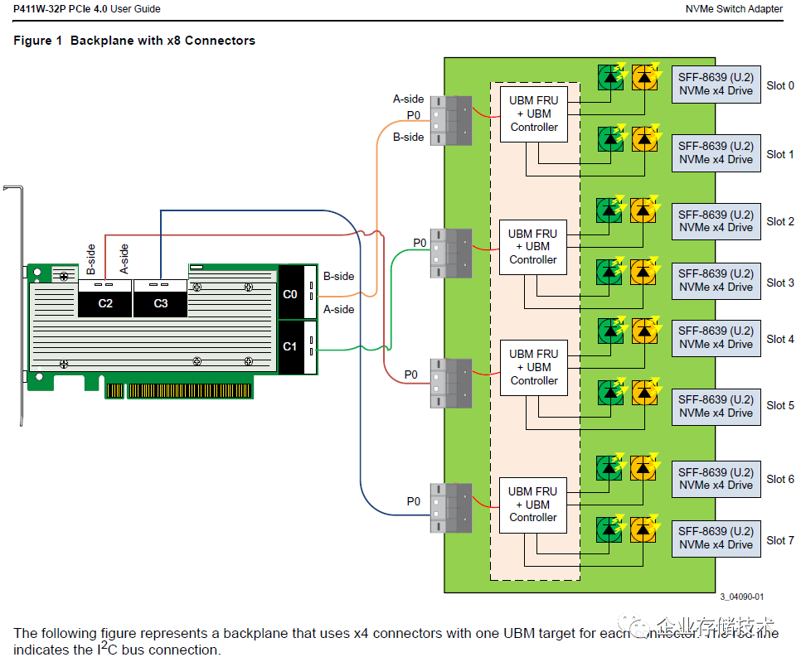Click the green LED icon beside Slot 0
Screen dimensions: 801x662
pyautogui.click(x=610, y=78)
